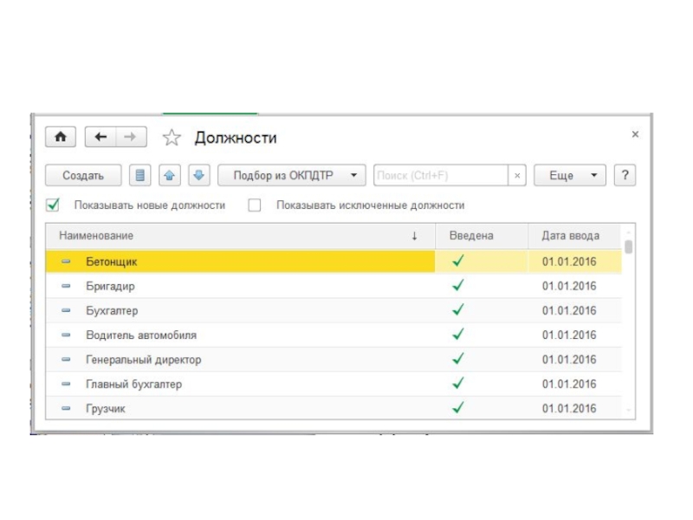Screen dimensions: 693x520
Task: Click the list view icon button
Action: tap(141, 175)
